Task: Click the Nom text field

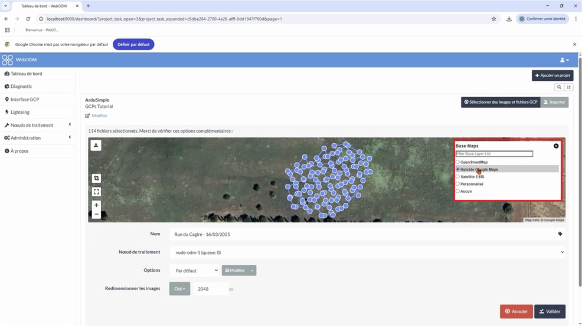Action: click(x=362, y=235)
